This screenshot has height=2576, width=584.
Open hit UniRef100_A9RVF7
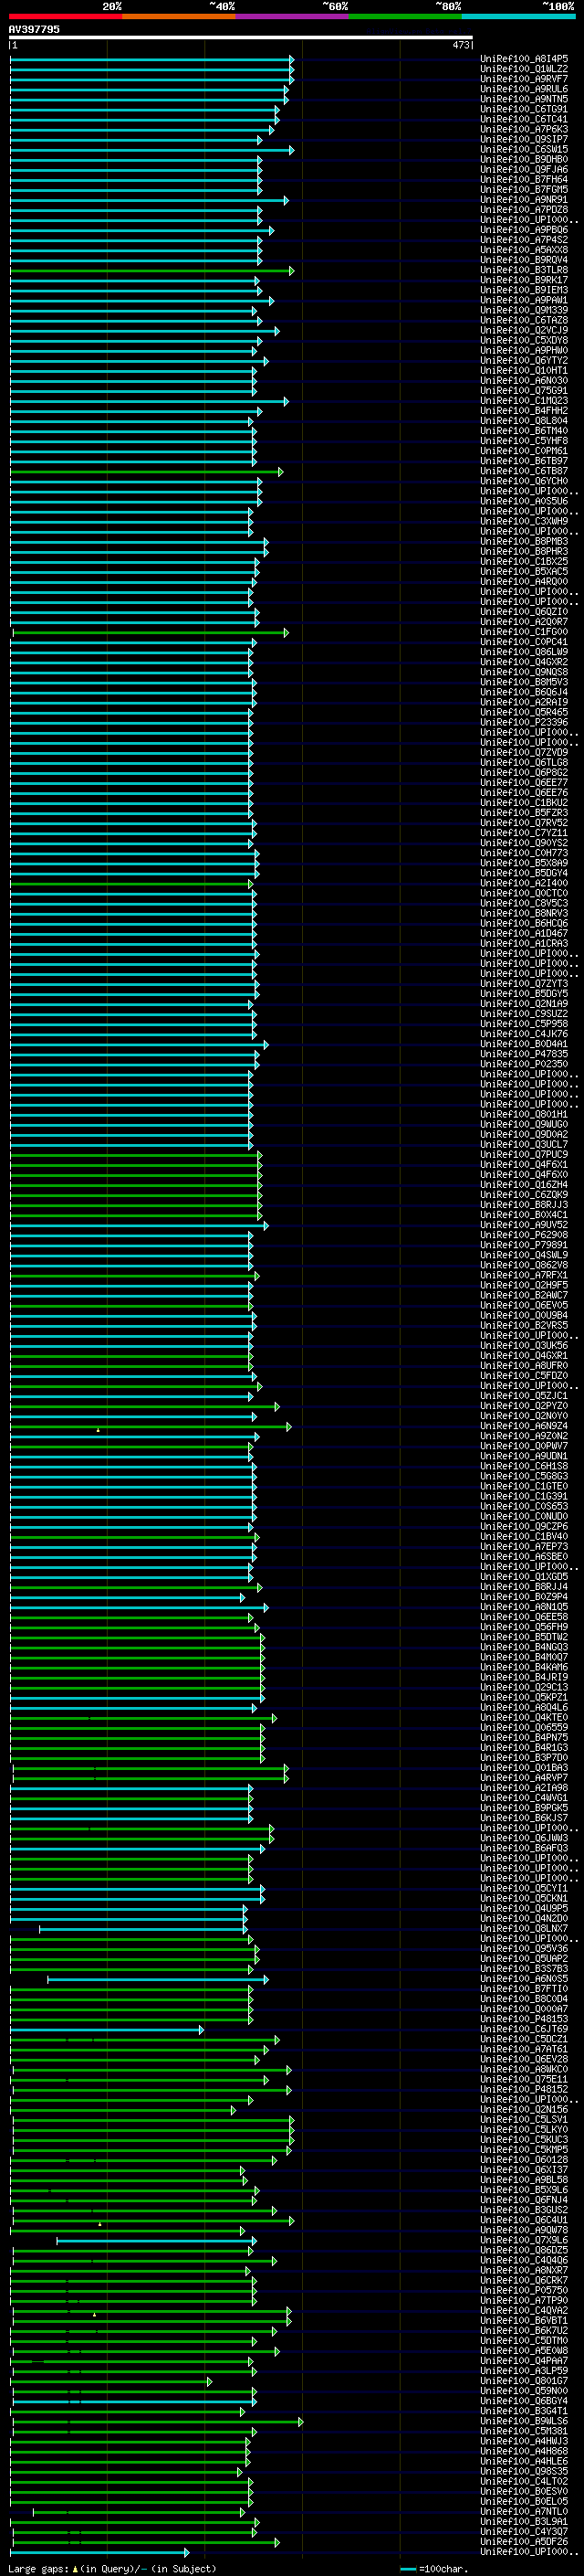click(524, 79)
